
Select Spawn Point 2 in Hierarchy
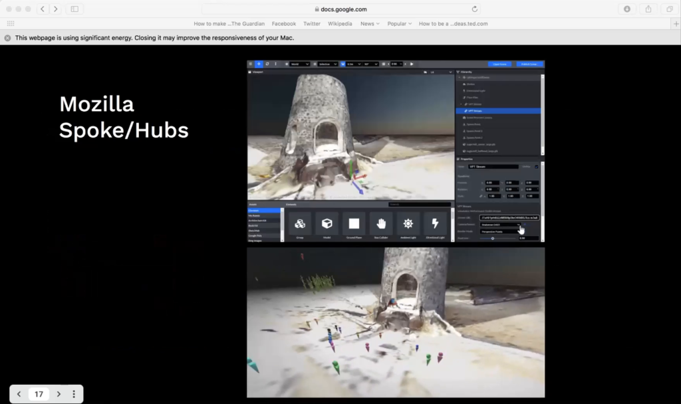coord(499,138)
